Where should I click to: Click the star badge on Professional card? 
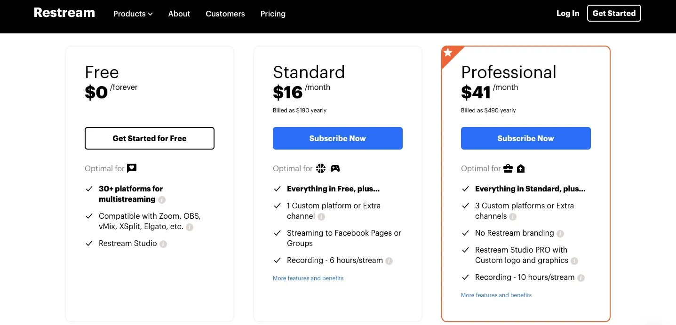pos(448,53)
